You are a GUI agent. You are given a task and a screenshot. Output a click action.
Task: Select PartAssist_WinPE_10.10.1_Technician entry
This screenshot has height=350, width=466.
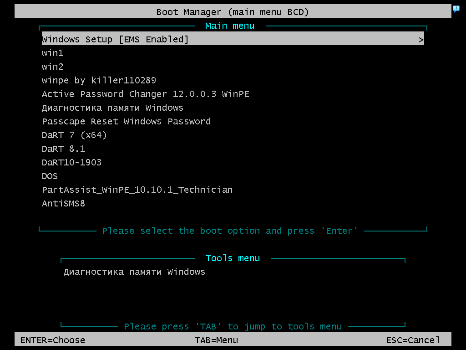(x=137, y=190)
